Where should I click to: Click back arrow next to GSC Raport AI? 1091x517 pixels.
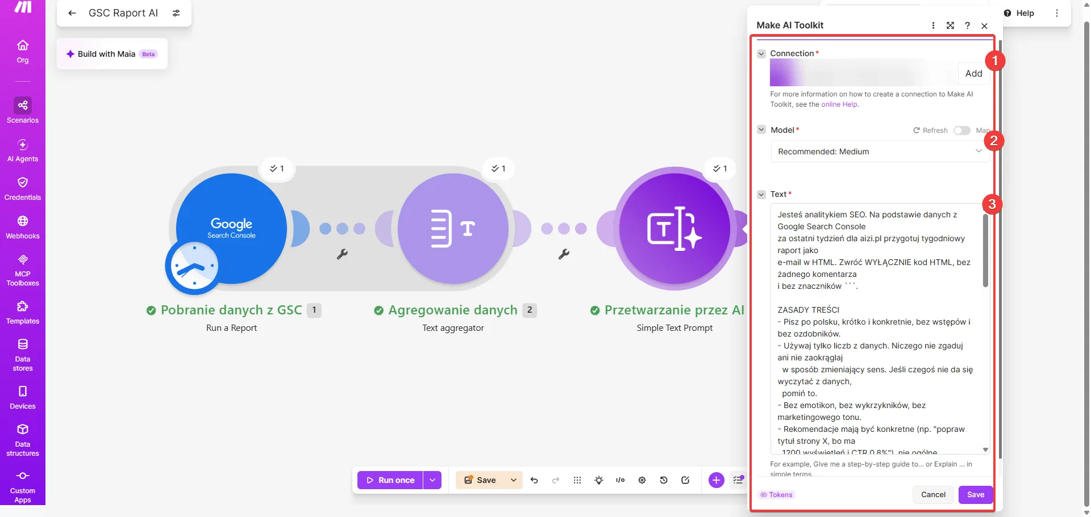click(x=72, y=13)
